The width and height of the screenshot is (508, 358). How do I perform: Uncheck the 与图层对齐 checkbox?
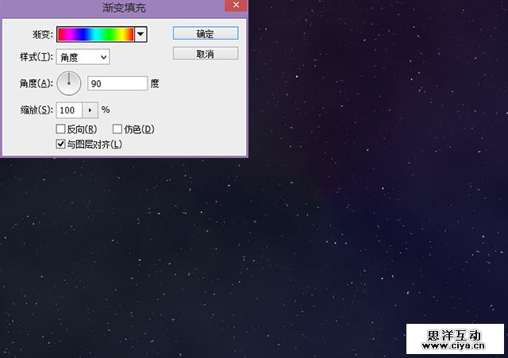pyautogui.click(x=60, y=144)
